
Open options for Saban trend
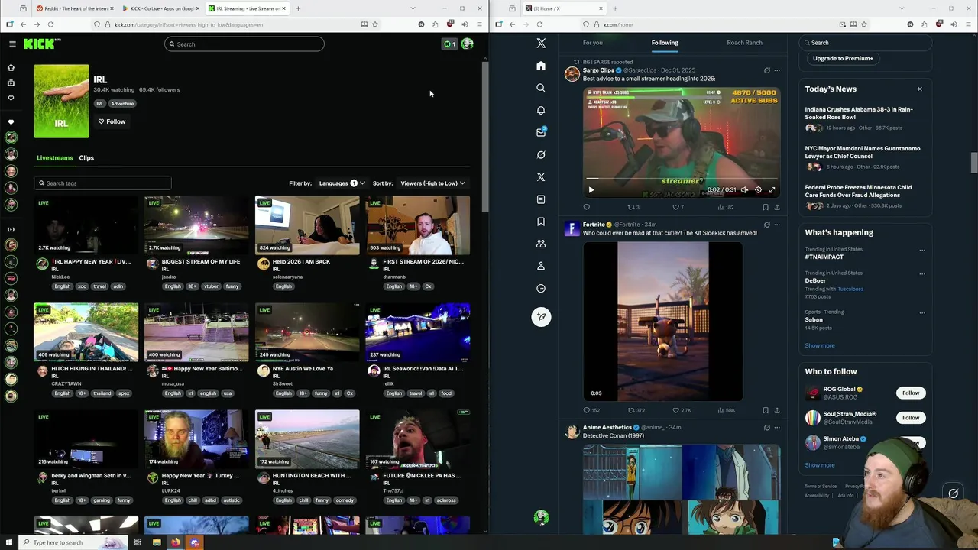pos(922,312)
